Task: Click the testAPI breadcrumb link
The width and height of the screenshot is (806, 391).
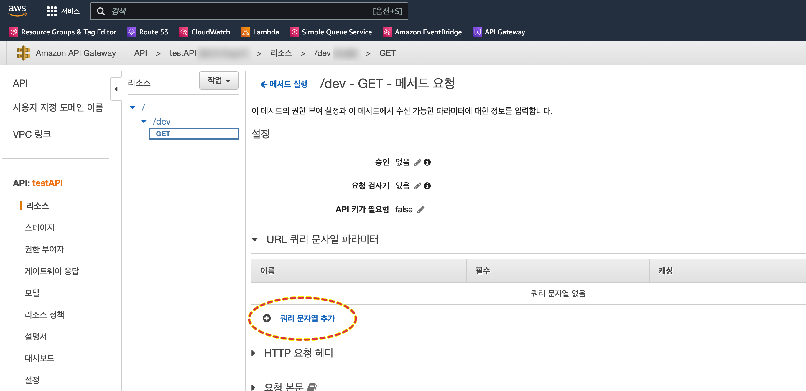Action: 182,53
